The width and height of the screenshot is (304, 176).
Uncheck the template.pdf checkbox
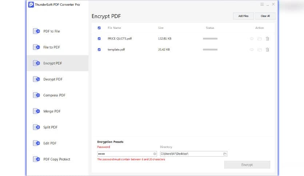click(x=99, y=49)
